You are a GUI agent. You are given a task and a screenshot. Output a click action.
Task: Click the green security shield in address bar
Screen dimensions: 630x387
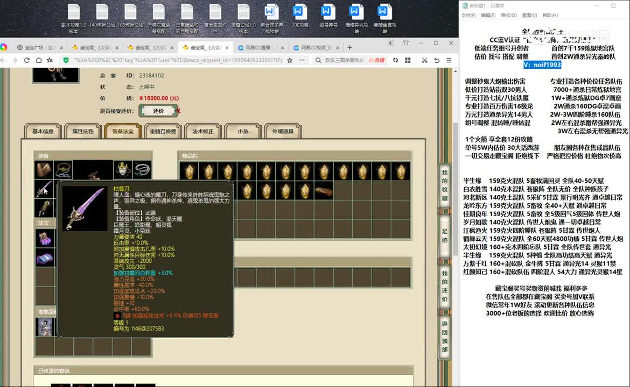point(66,60)
